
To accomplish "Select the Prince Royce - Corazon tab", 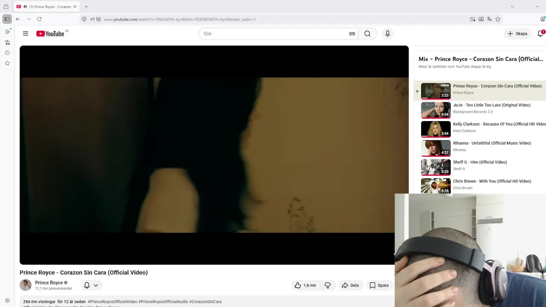I will tap(47, 7).
